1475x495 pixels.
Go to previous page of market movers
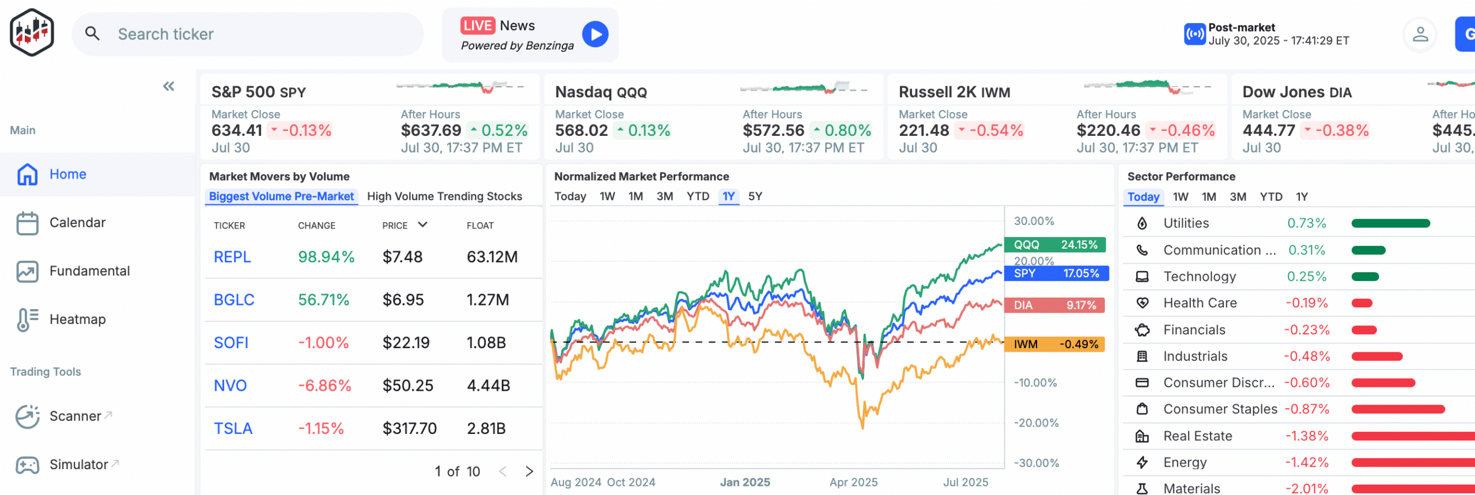[502, 471]
